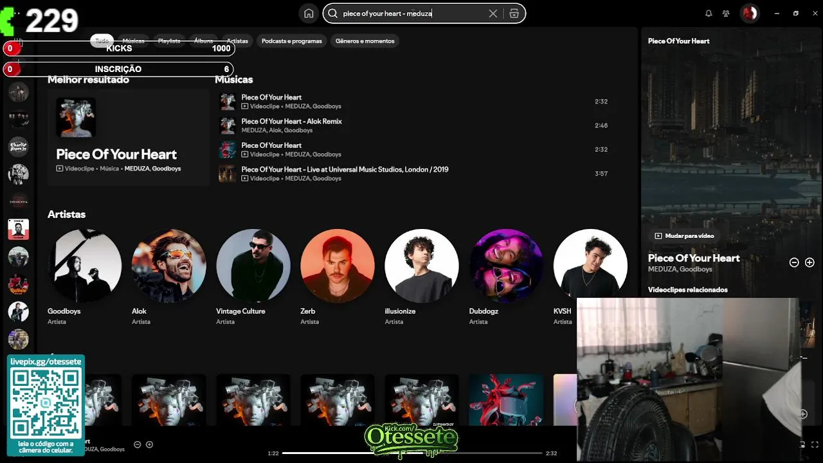Viewport: 823px width, 463px height.
Task: Enter fullscreen with bottom-right corner icon
Action: [815, 444]
